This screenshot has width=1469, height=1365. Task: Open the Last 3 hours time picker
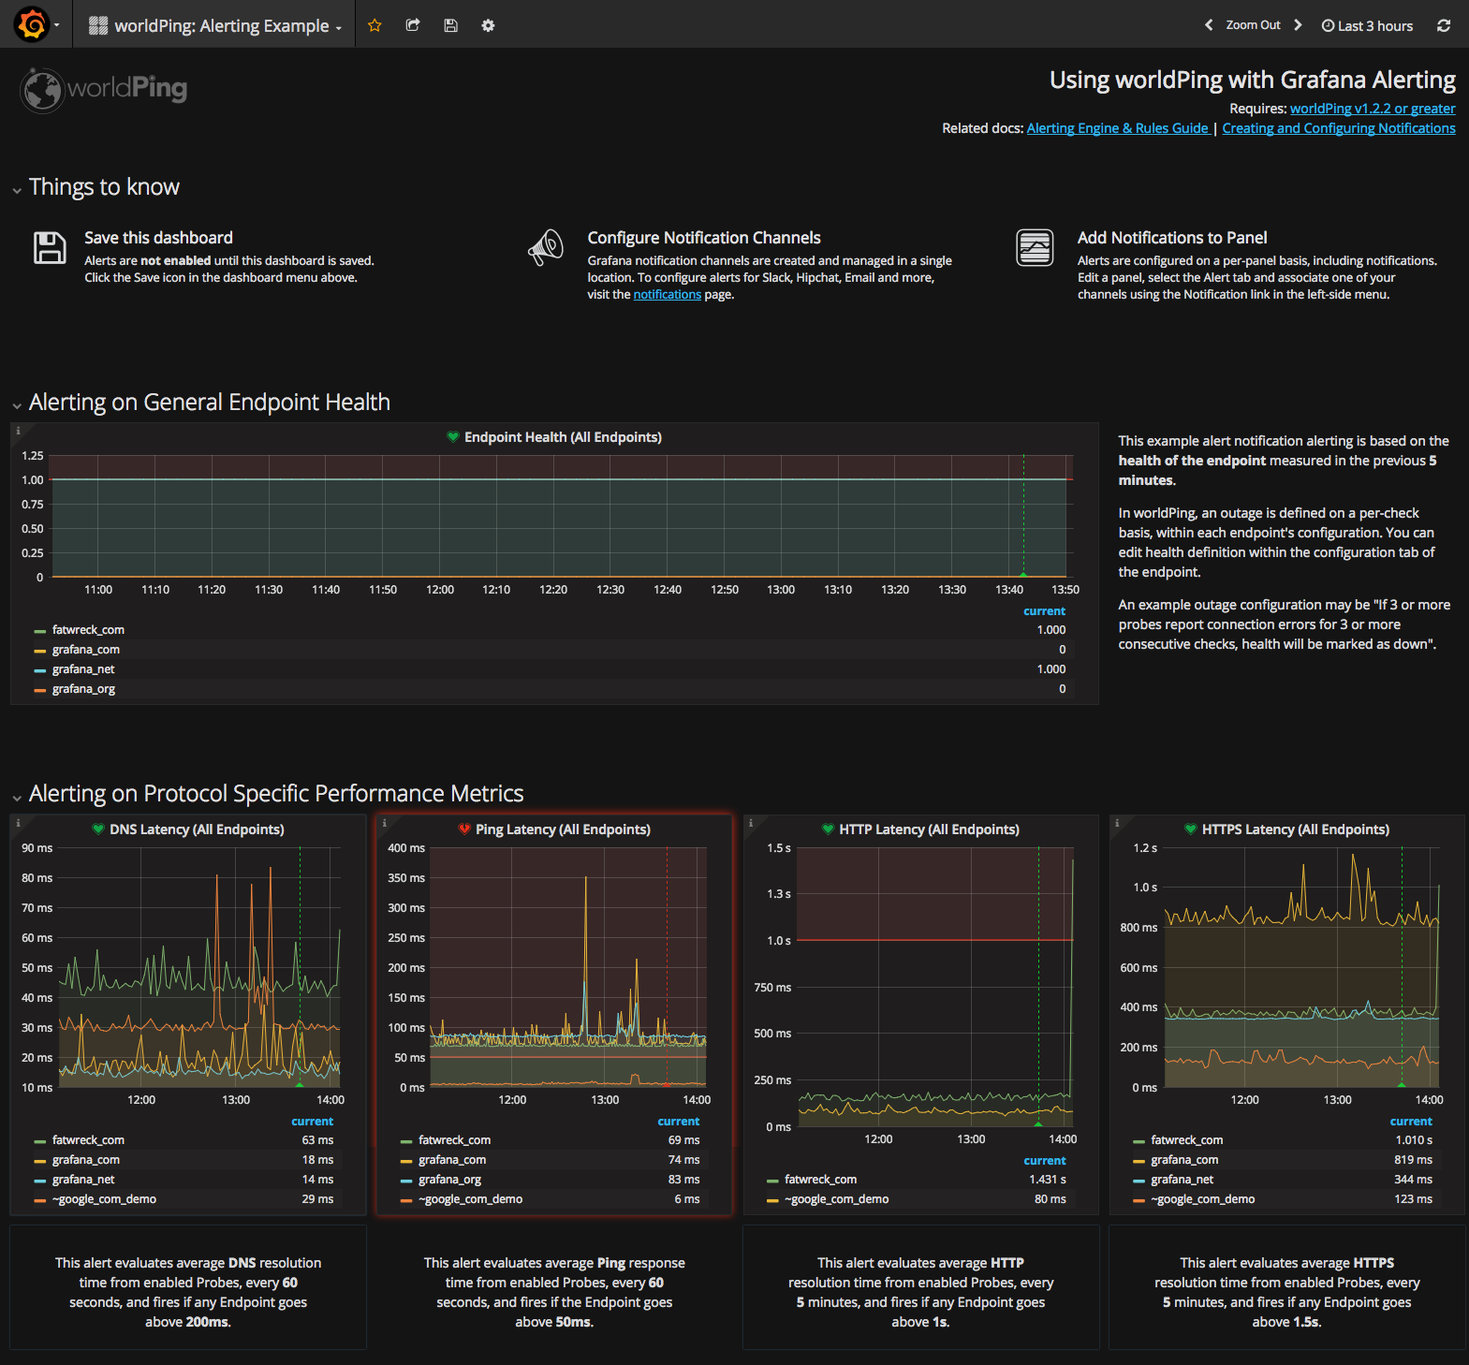1367,25
